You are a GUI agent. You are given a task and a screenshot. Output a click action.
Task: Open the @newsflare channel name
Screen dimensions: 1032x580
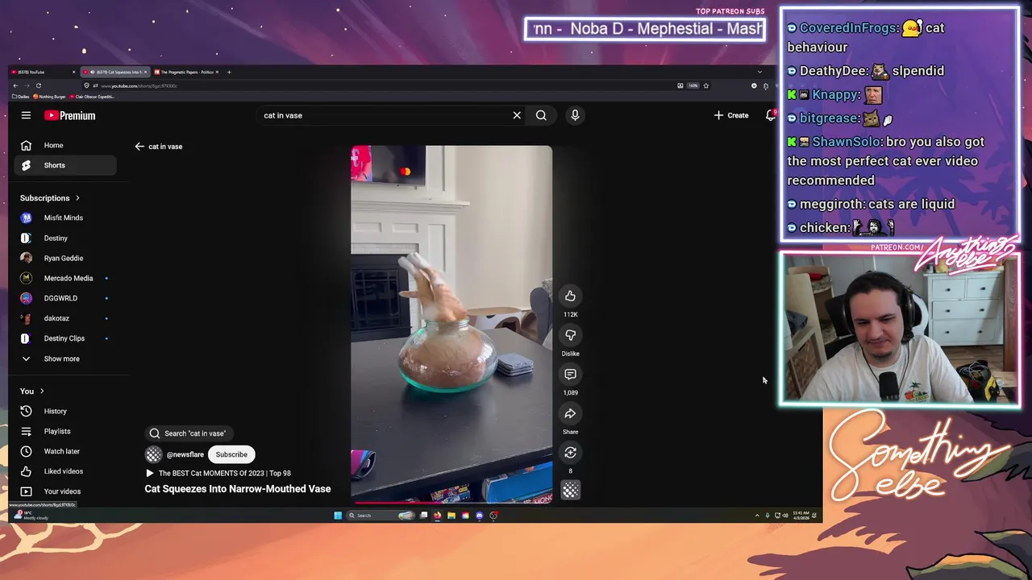point(185,454)
